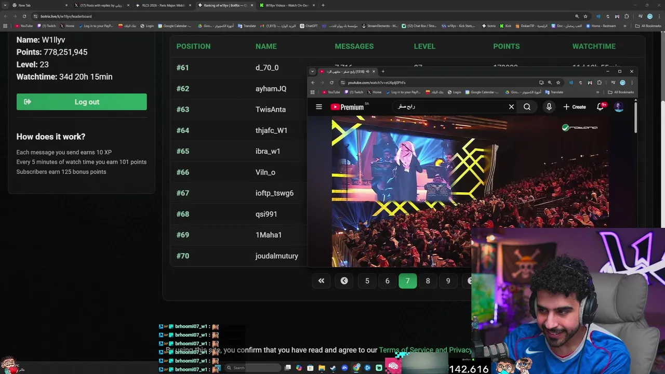Open tab search dropdown in YouTube window

(x=312, y=72)
